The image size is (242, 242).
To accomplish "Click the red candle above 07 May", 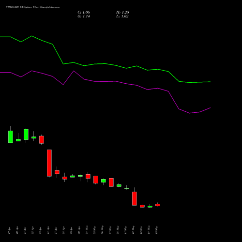I will coord(111,182).
